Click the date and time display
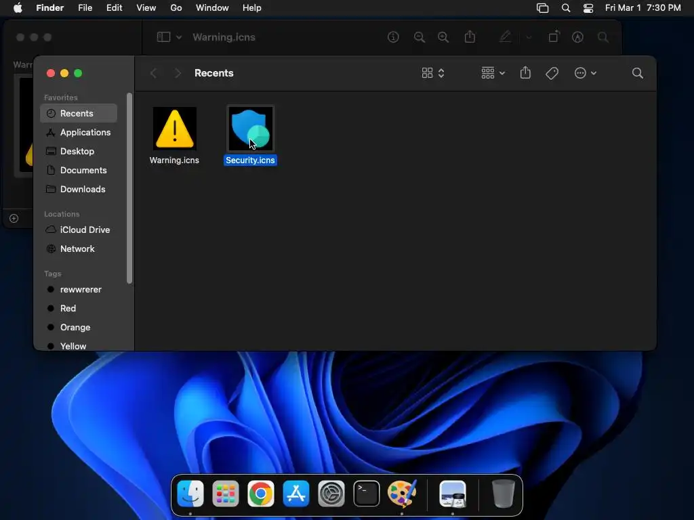Viewport: 694px width, 520px height. 643,8
